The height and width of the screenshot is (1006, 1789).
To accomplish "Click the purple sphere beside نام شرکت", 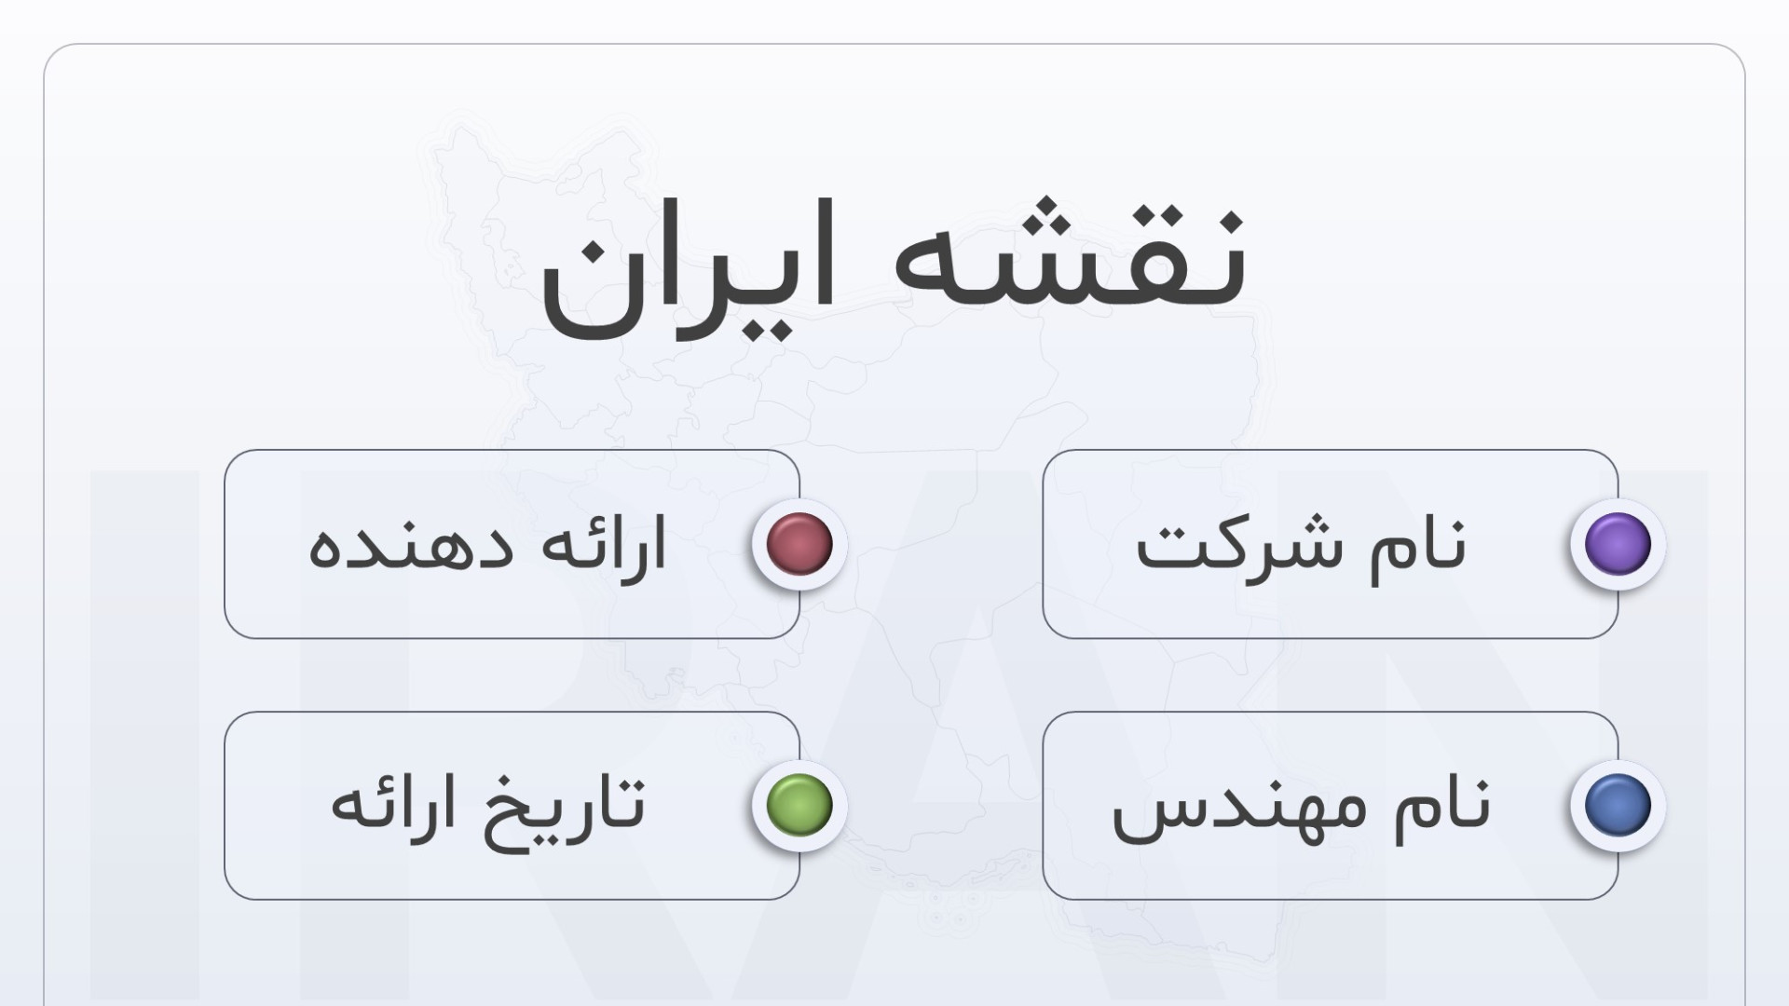I will click(1618, 544).
